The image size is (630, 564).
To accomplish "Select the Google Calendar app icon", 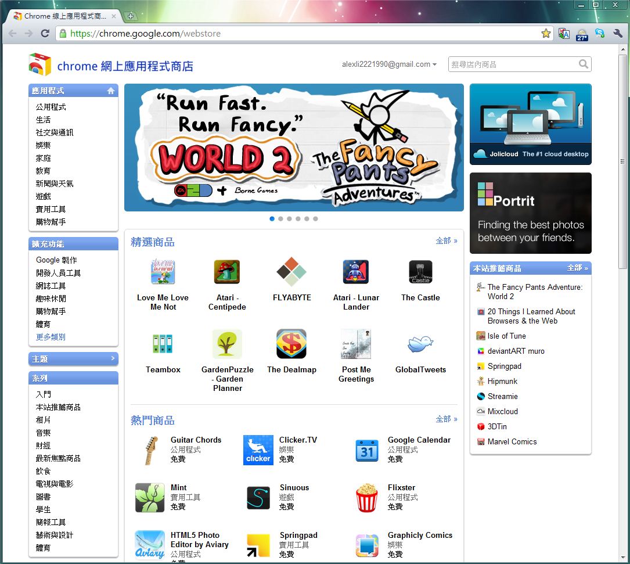I will [x=367, y=451].
